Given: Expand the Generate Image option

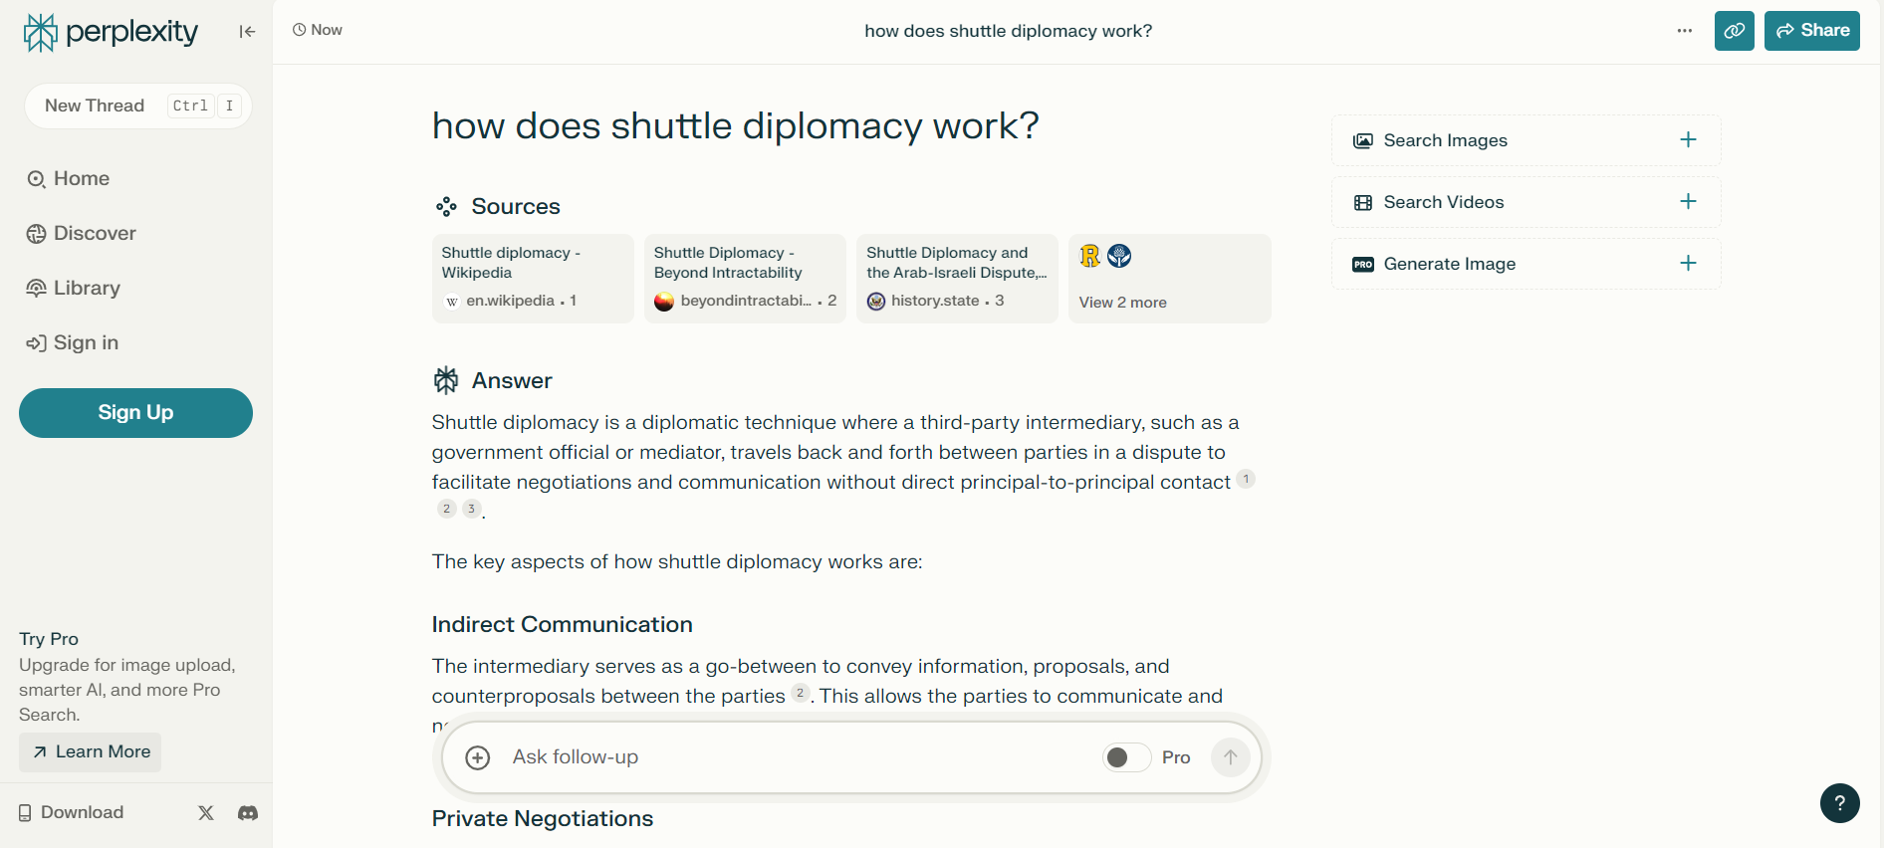Looking at the screenshot, I should pyautogui.click(x=1526, y=264).
